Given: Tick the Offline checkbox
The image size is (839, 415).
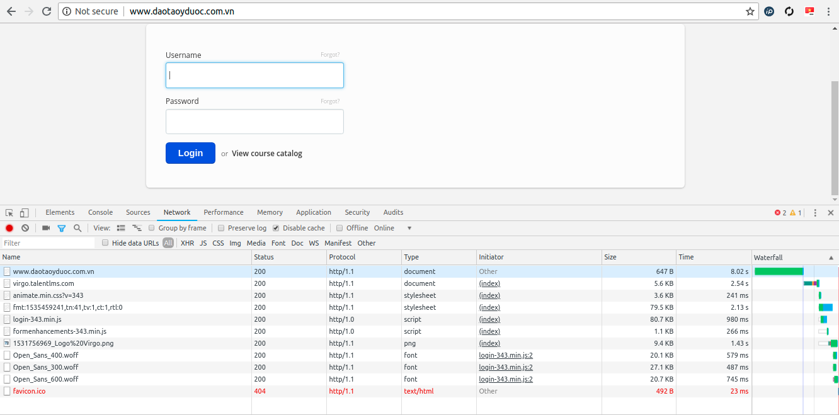Looking at the screenshot, I should pos(340,228).
